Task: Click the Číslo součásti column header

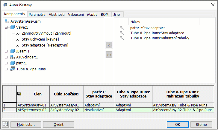Action: pyautogui.click(x=66, y=94)
